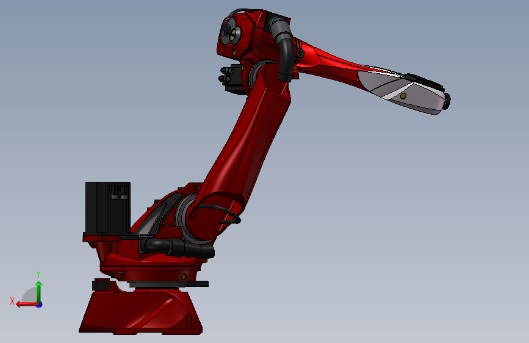Click the red X axis arrow of triad
The height and width of the screenshot is (343, 529).
[x=27, y=305]
